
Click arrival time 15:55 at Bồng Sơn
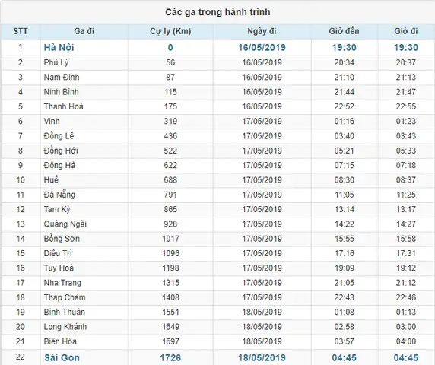click(x=344, y=239)
